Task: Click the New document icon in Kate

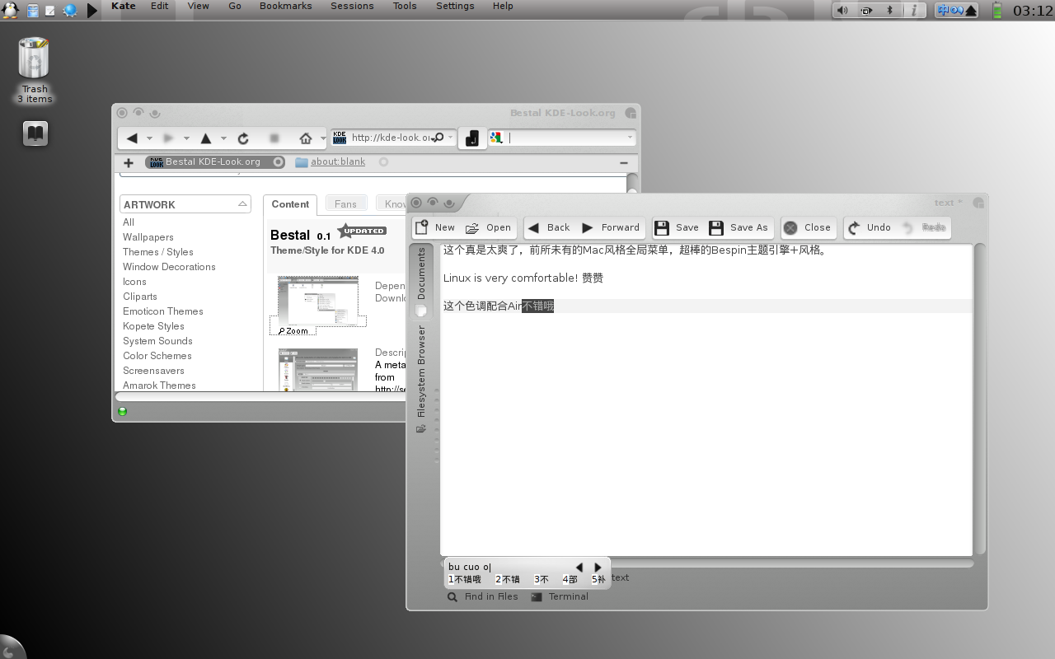Action: (422, 227)
